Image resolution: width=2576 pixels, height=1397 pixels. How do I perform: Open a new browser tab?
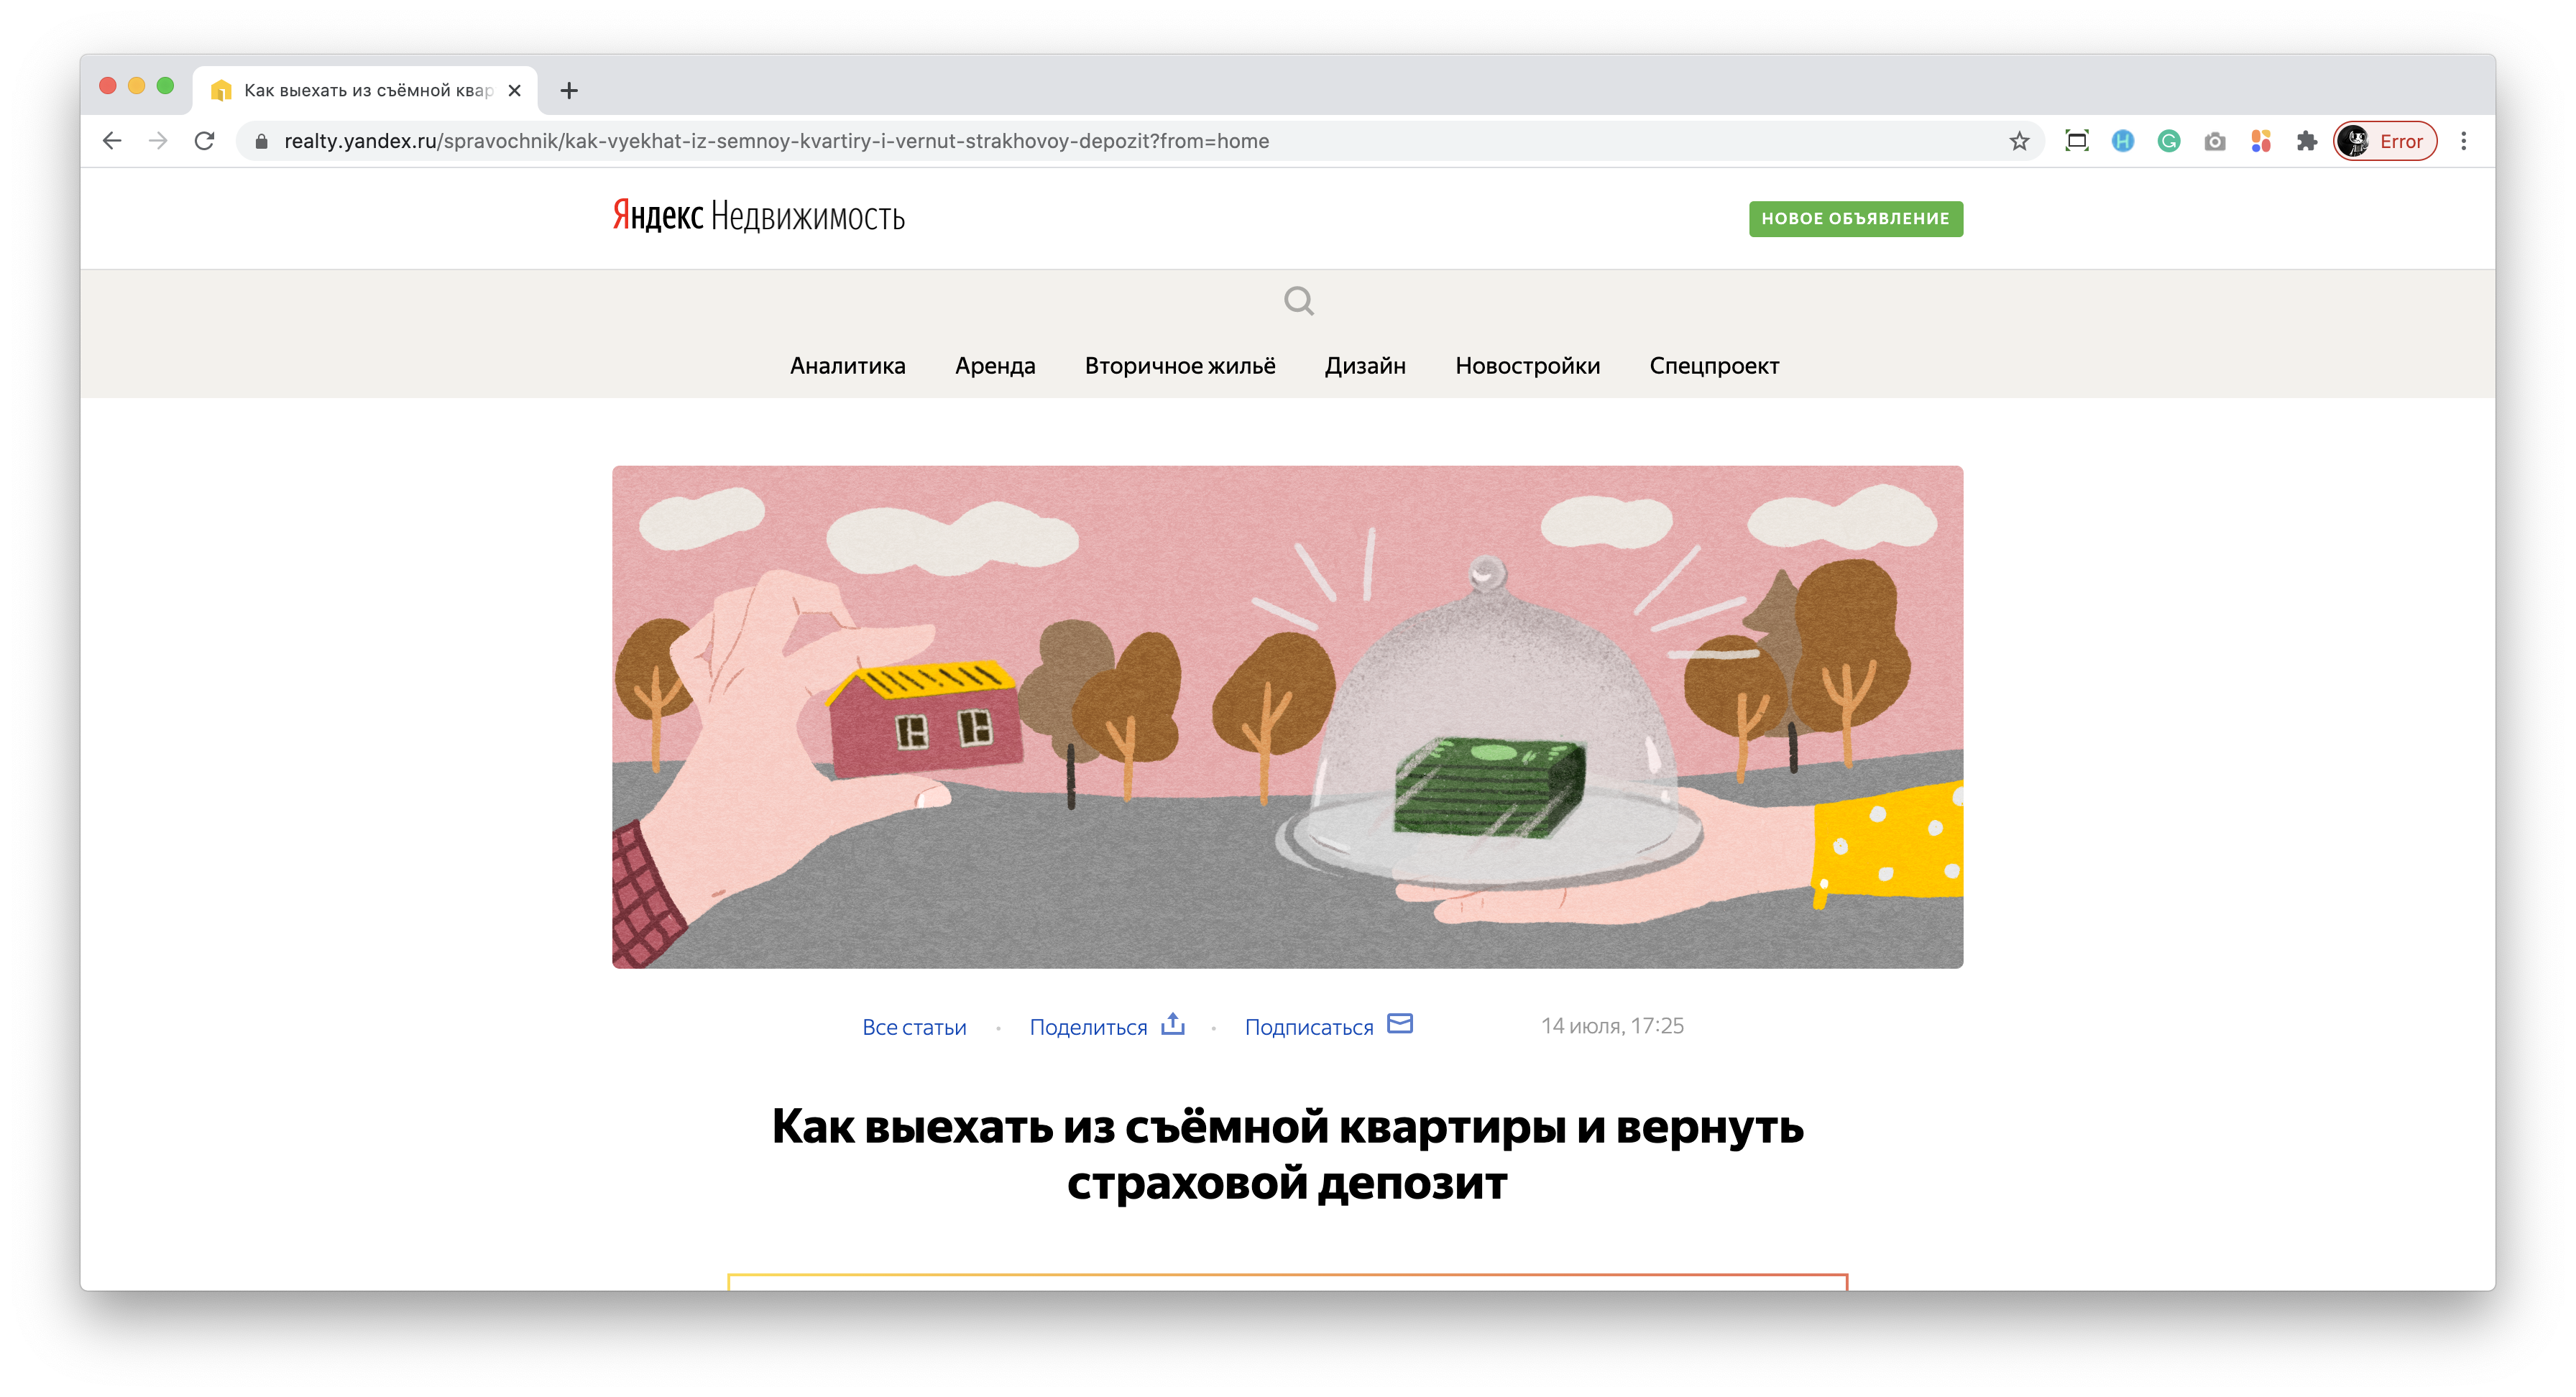point(569,90)
